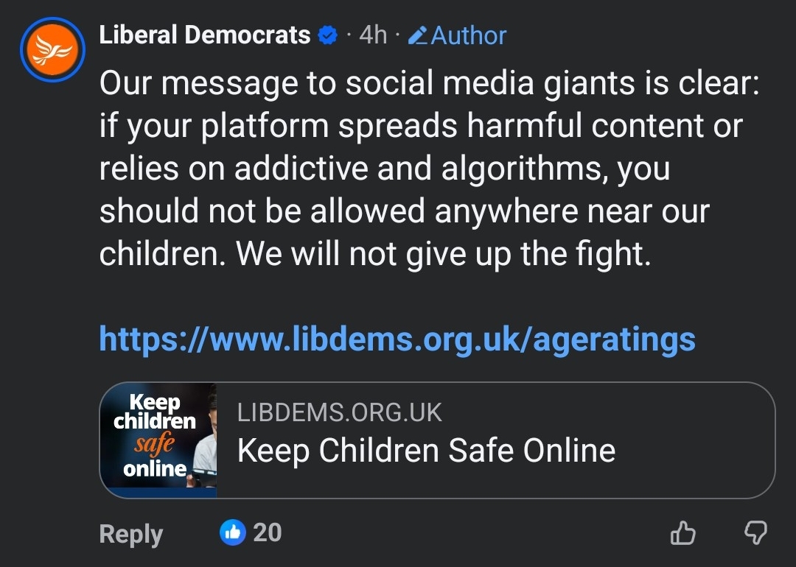This screenshot has height=567, width=796.
Task: Click the pencil icon beside Author
Action: (418, 35)
